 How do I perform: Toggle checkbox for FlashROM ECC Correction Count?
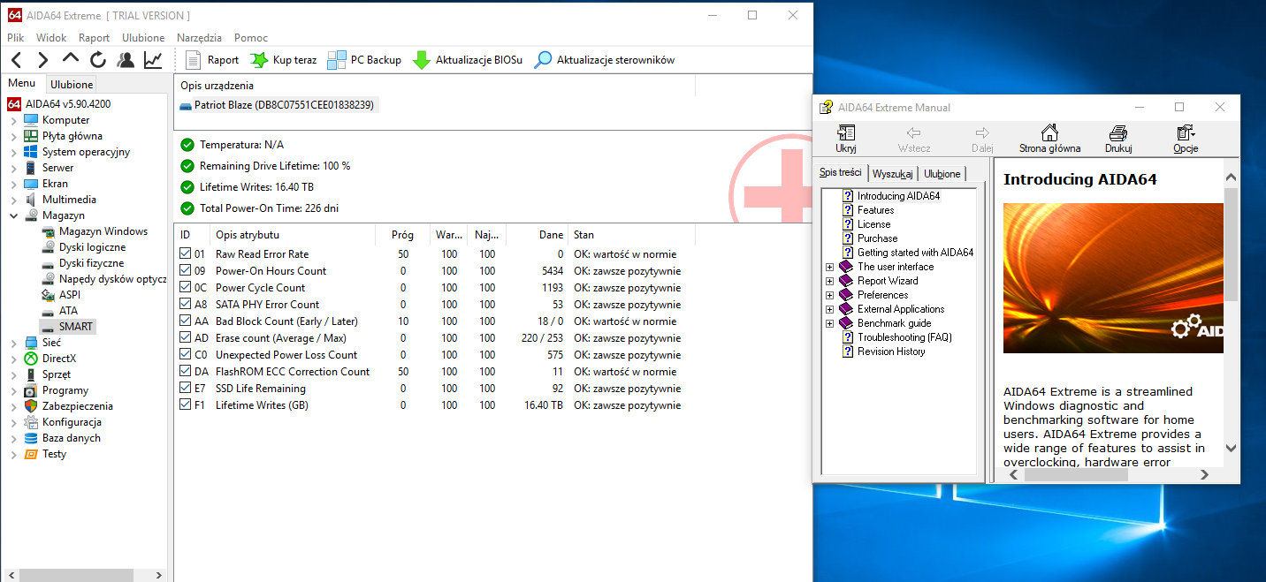point(185,372)
